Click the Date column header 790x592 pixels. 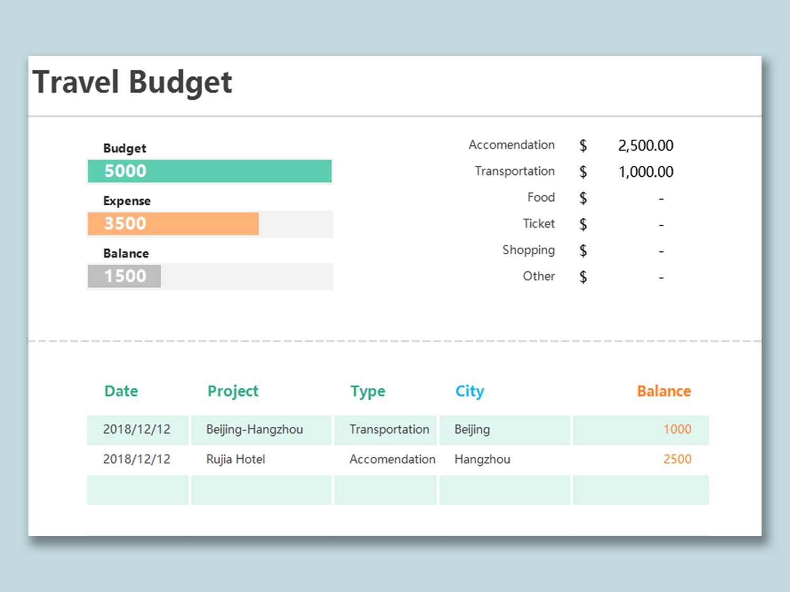point(121,391)
